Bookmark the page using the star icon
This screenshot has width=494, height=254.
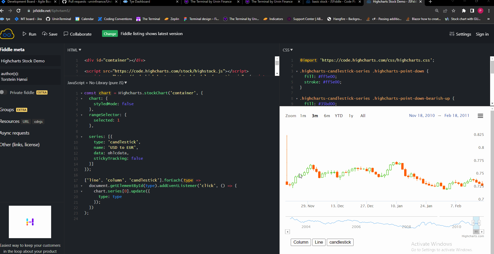(x=454, y=11)
